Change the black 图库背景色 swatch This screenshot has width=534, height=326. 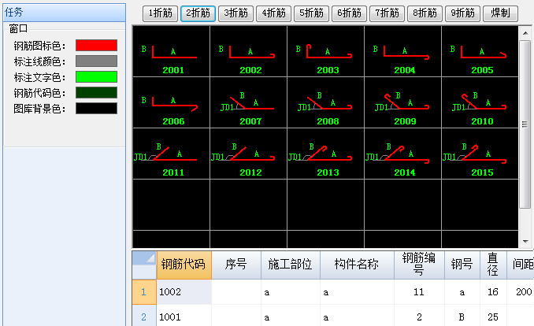coord(96,109)
